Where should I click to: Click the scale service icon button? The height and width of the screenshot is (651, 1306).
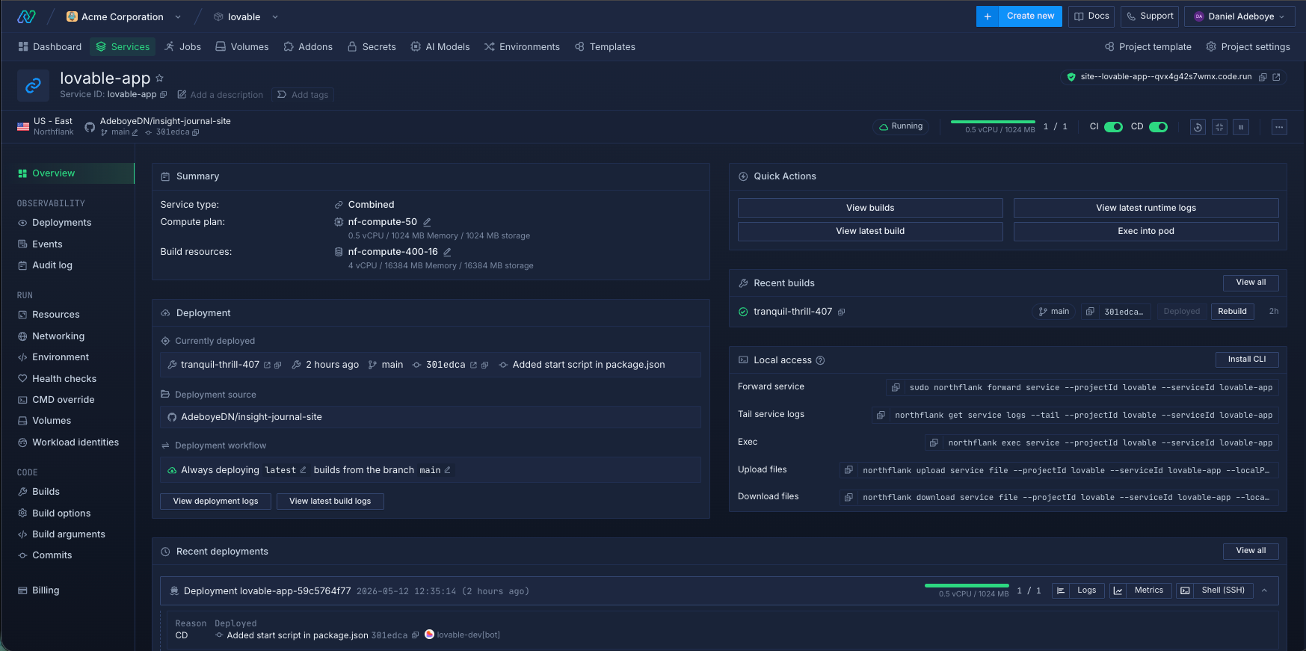point(1219,127)
